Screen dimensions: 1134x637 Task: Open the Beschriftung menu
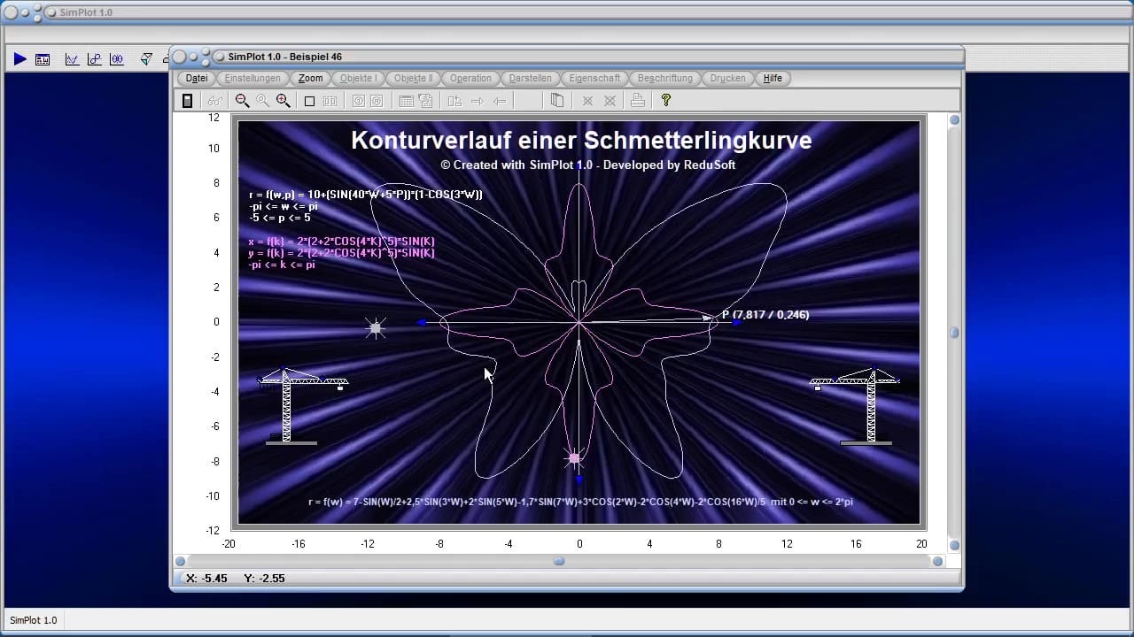[x=665, y=78]
